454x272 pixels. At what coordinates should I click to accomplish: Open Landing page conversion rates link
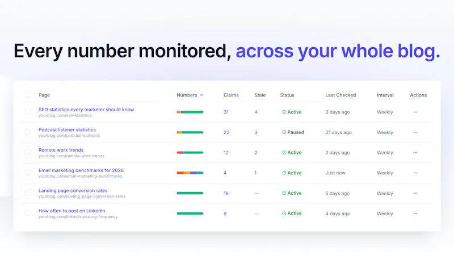point(73,191)
